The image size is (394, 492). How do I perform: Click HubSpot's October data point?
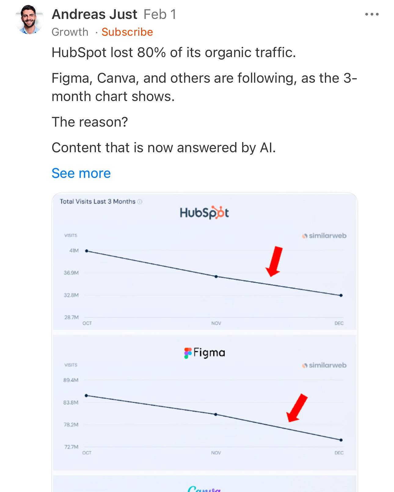pyautogui.click(x=87, y=251)
